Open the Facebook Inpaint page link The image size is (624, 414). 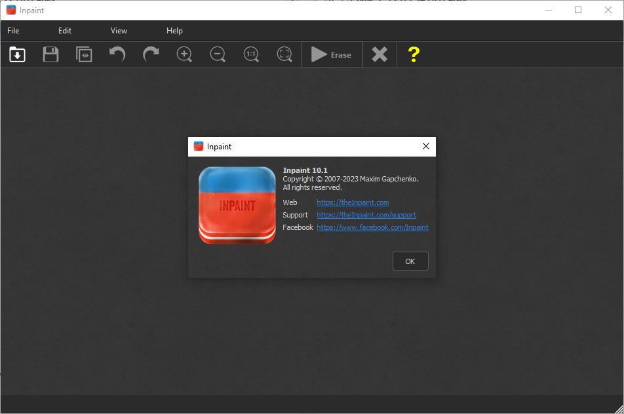(372, 227)
